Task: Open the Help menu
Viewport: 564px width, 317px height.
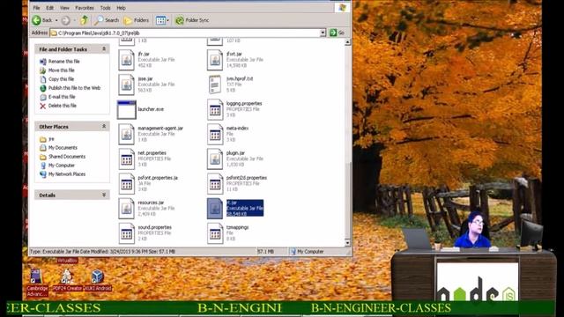Action: coord(122,8)
